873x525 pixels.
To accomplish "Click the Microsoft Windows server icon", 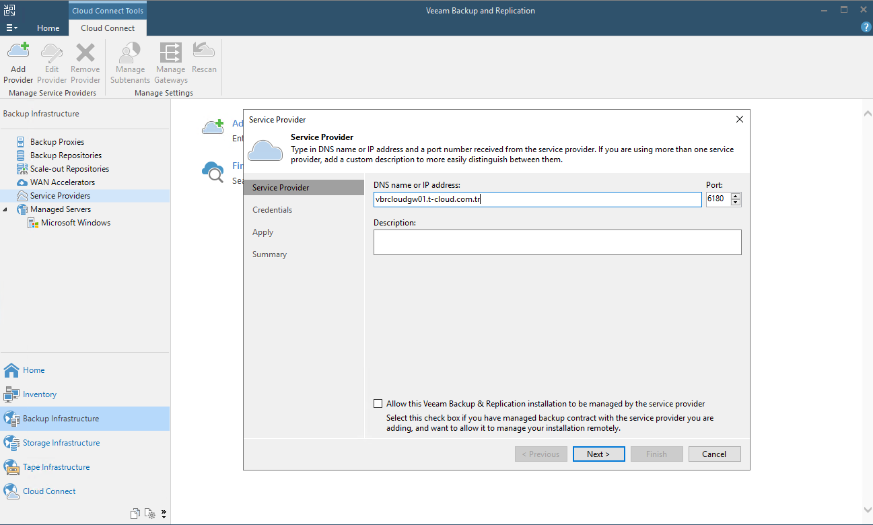I will 33,223.
